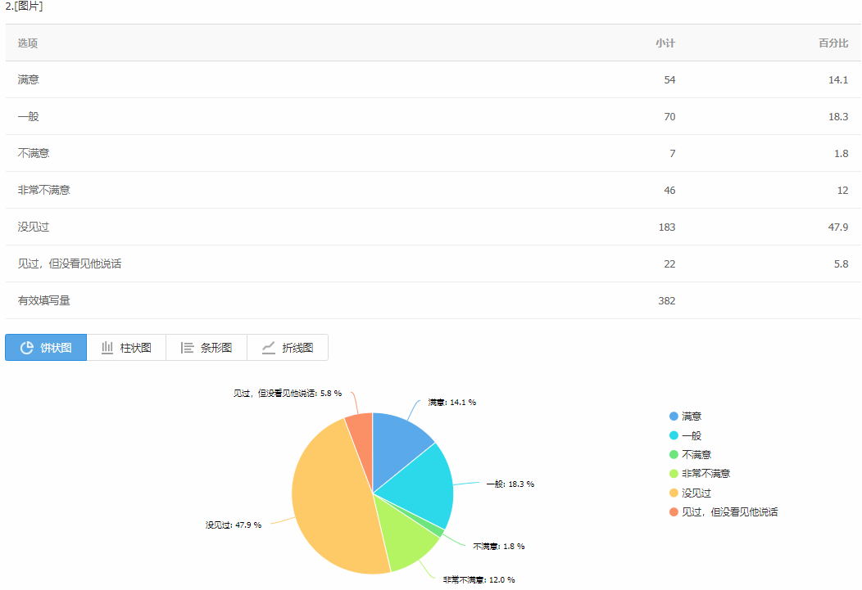The image size is (862, 590).
Task: Switch to the 折线图 view
Action: (288, 348)
